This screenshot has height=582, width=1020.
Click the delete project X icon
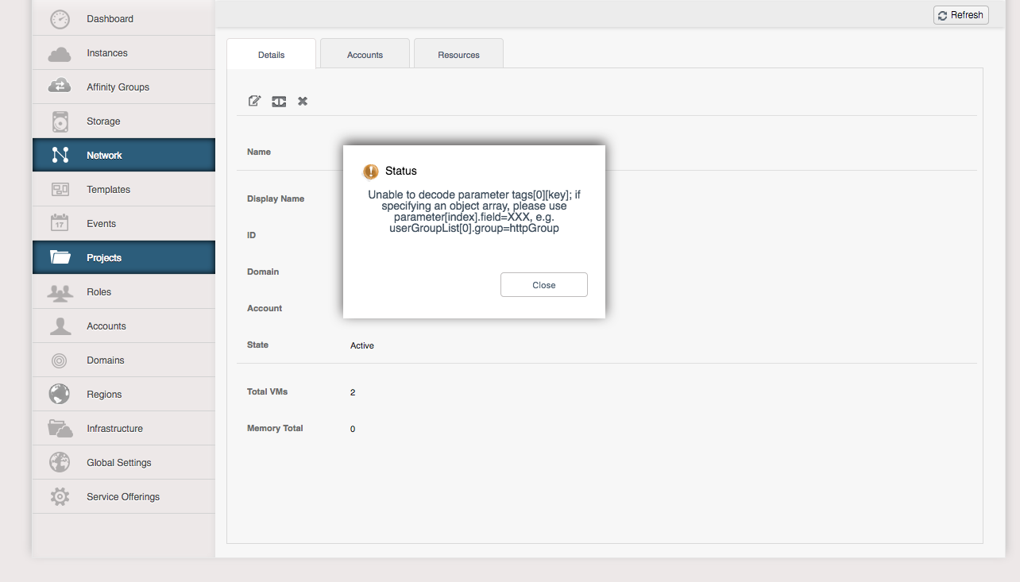point(303,101)
